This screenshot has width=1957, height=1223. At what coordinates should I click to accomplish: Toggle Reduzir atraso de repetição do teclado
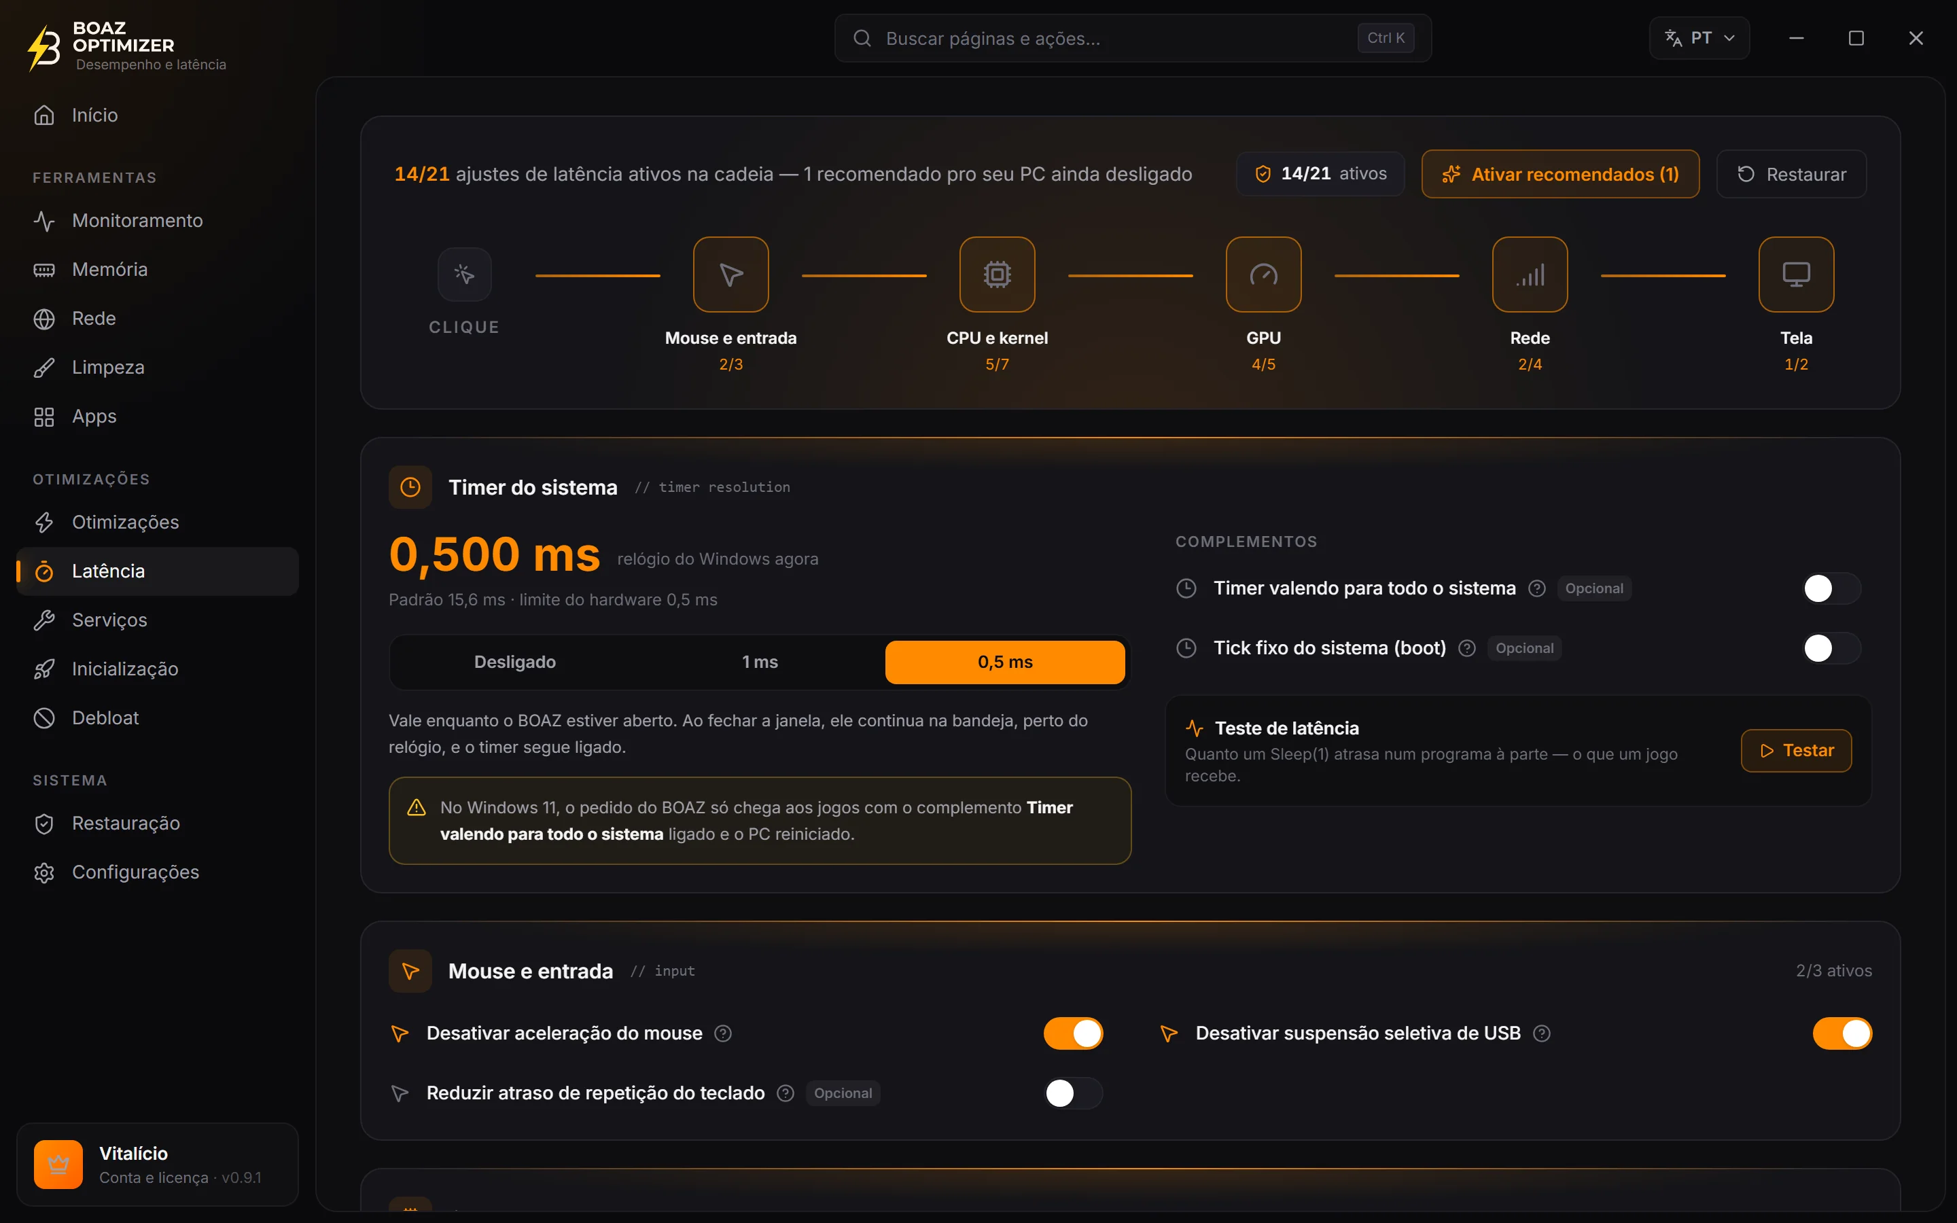pos(1073,1094)
